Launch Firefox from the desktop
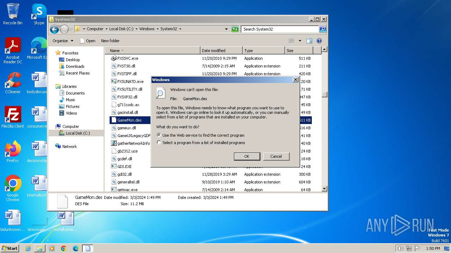Screen dimensions: 451x253 (13, 151)
